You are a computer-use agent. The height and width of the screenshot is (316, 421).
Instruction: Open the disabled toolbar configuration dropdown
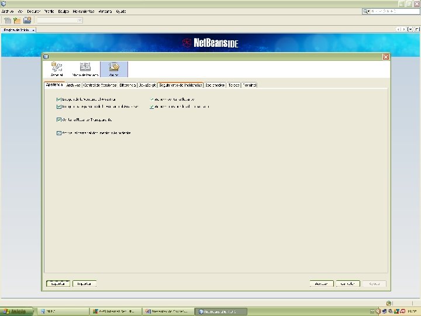[60, 20]
